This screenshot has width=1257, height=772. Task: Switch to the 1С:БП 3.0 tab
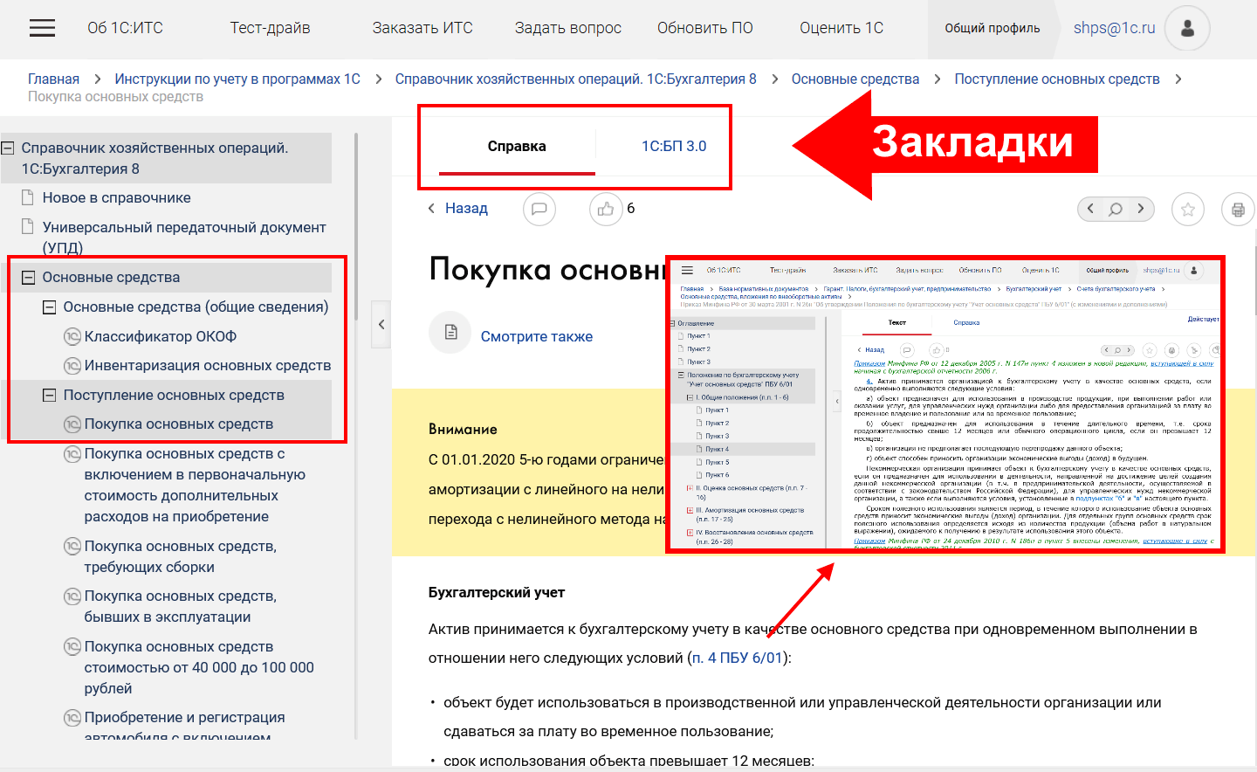click(x=674, y=147)
